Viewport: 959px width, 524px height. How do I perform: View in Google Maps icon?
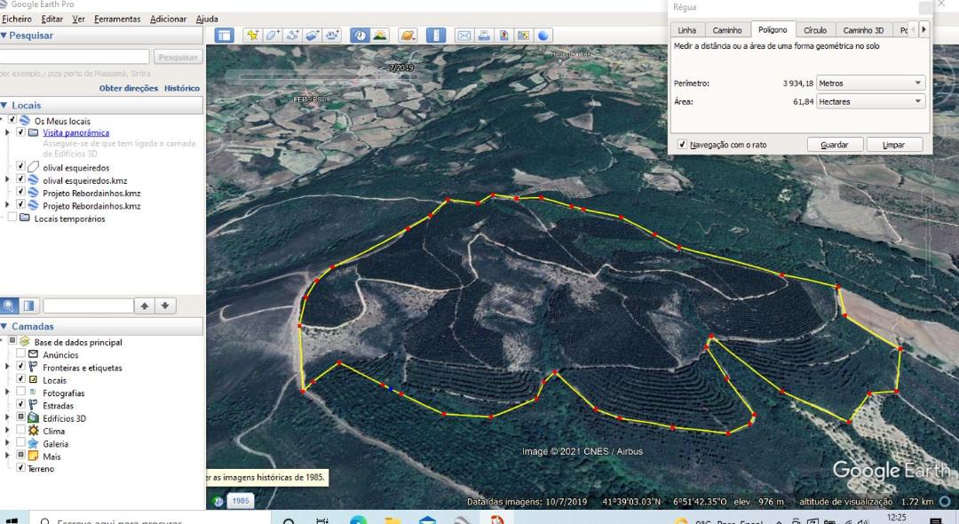click(523, 36)
